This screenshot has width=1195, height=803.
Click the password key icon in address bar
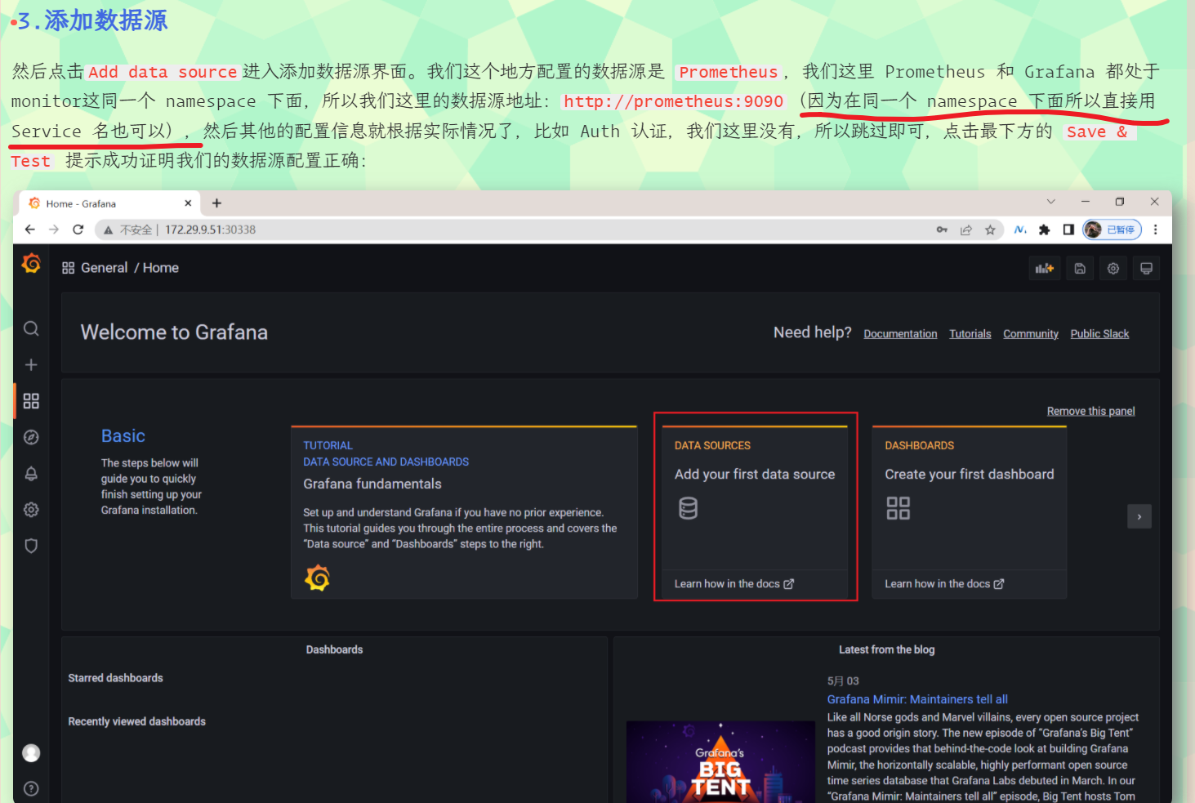pos(942,230)
